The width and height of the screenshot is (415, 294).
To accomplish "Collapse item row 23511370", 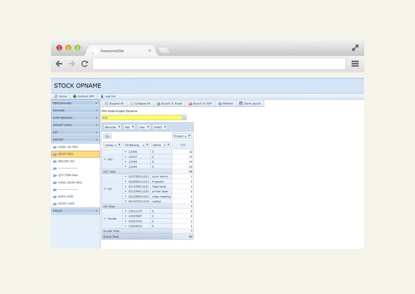I will pos(125,211).
